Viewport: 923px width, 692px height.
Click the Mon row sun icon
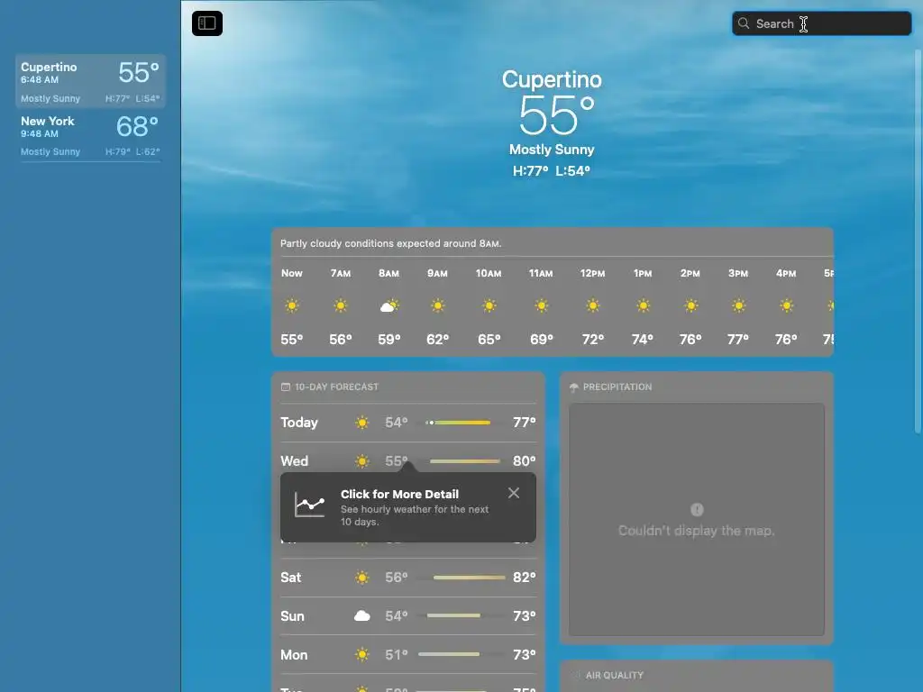(x=362, y=654)
